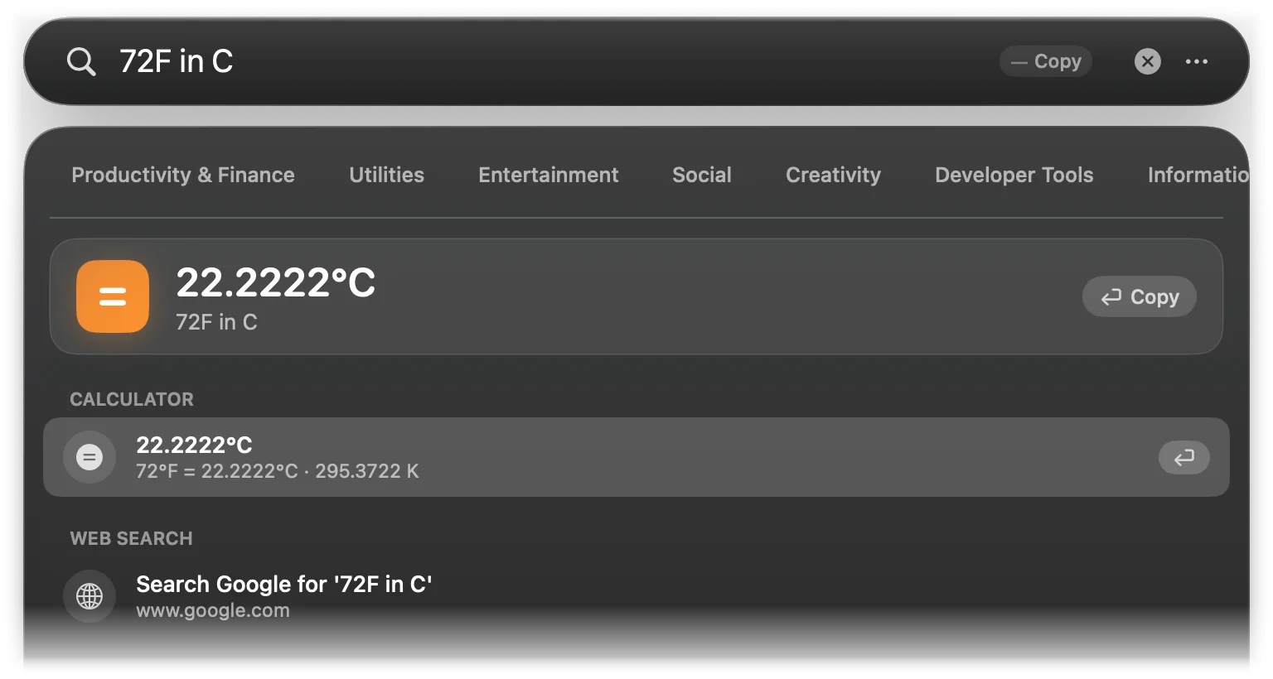Viewport: 1273px width, 679px height.
Task: Click the Copy button on result card
Action: (1140, 296)
